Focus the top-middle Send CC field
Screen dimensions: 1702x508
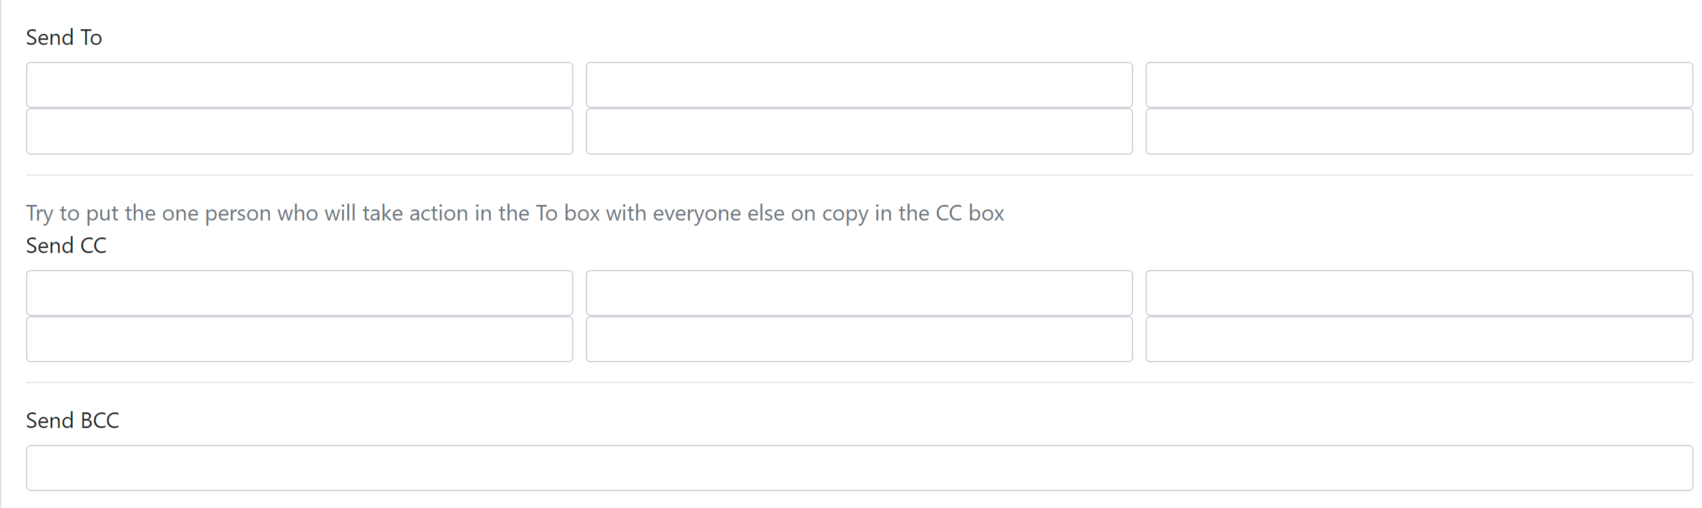click(859, 292)
